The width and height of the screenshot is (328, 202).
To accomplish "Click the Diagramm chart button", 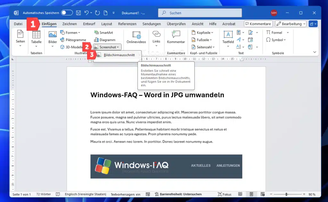I will (x=105, y=40).
